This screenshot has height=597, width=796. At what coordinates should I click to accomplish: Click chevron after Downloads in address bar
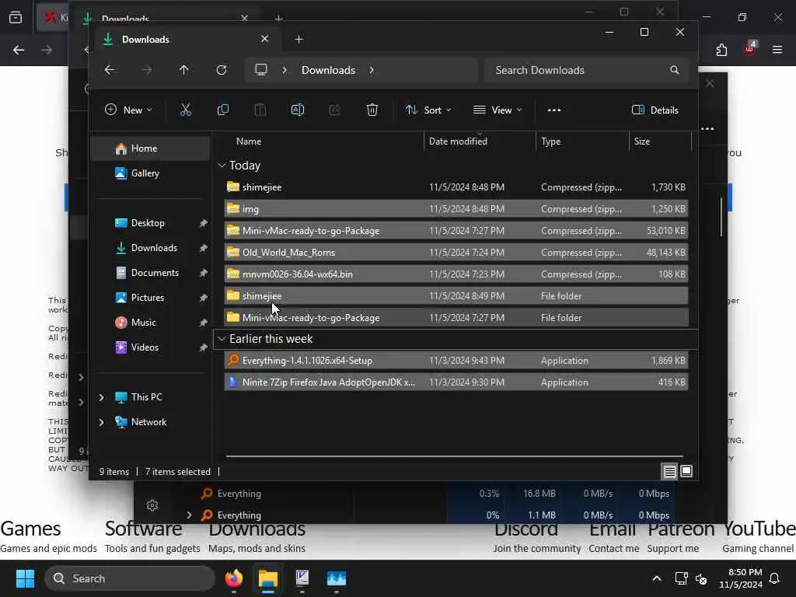pos(372,70)
